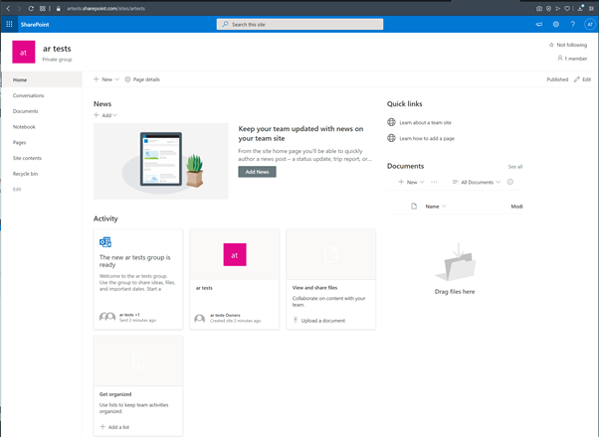Open the settings gear icon

pos(556,25)
